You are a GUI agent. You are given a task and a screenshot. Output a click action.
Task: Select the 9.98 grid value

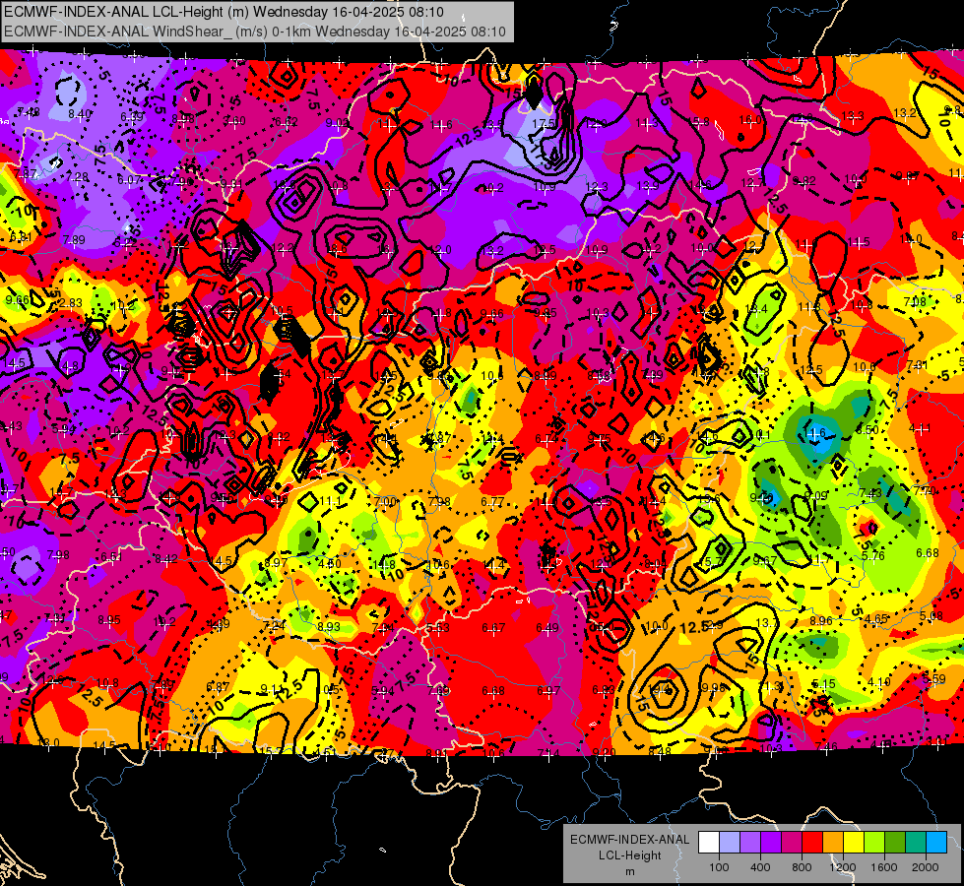[x=713, y=687]
